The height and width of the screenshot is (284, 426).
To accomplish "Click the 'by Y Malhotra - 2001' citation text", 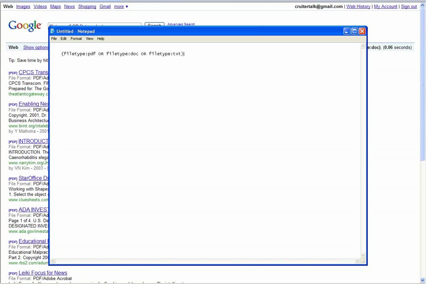I will coord(28,131).
